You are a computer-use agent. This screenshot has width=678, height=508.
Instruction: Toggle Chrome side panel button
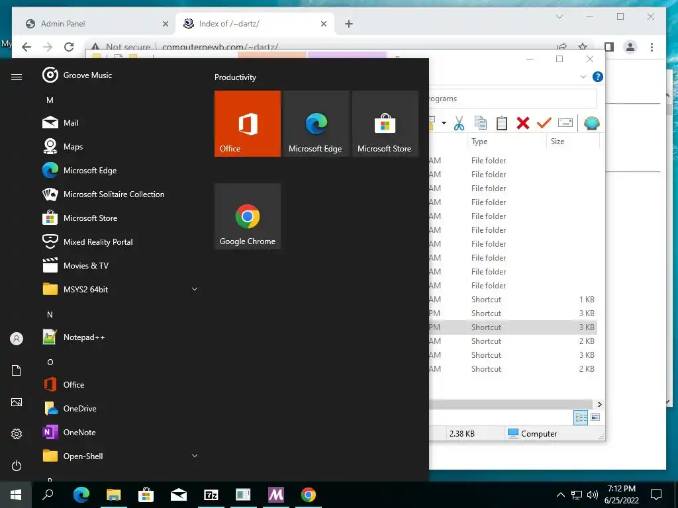(609, 47)
